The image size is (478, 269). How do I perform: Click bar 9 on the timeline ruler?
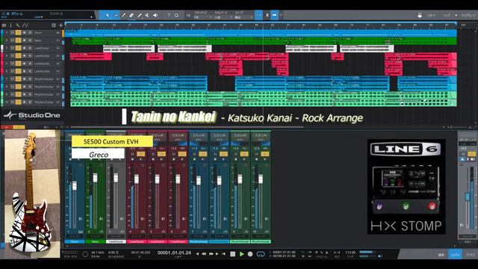(97, 25)
